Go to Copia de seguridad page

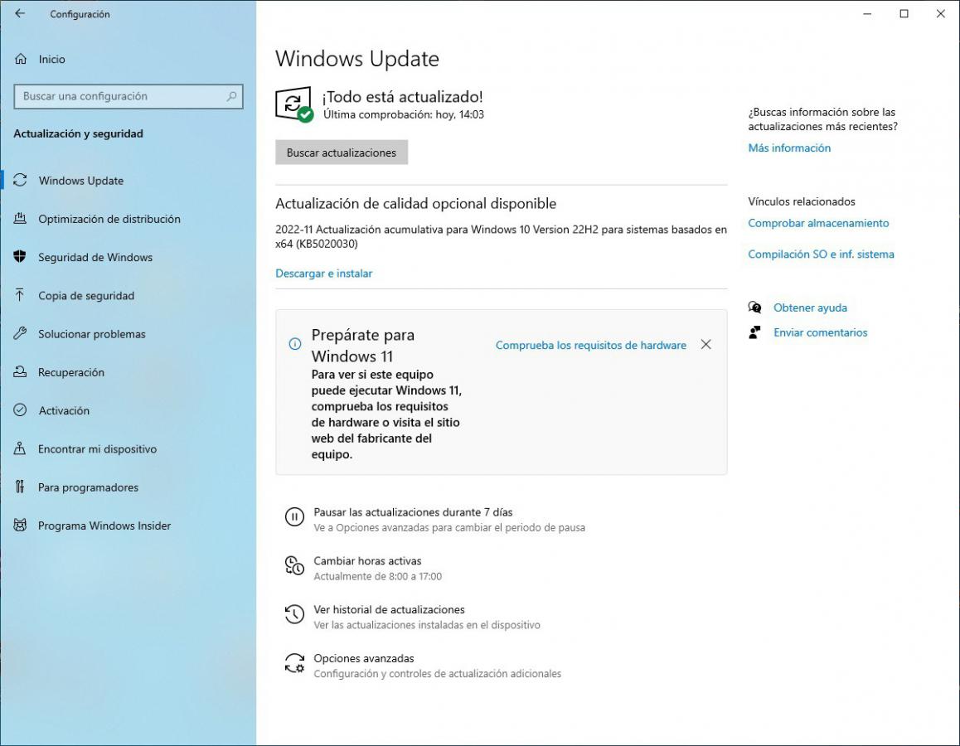[85, 296]
